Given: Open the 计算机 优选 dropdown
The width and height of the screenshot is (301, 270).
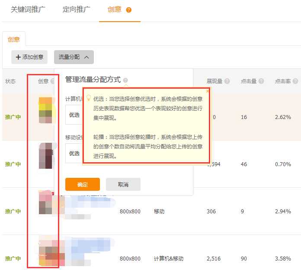Looking at the screenshot, I should point(74,115).
